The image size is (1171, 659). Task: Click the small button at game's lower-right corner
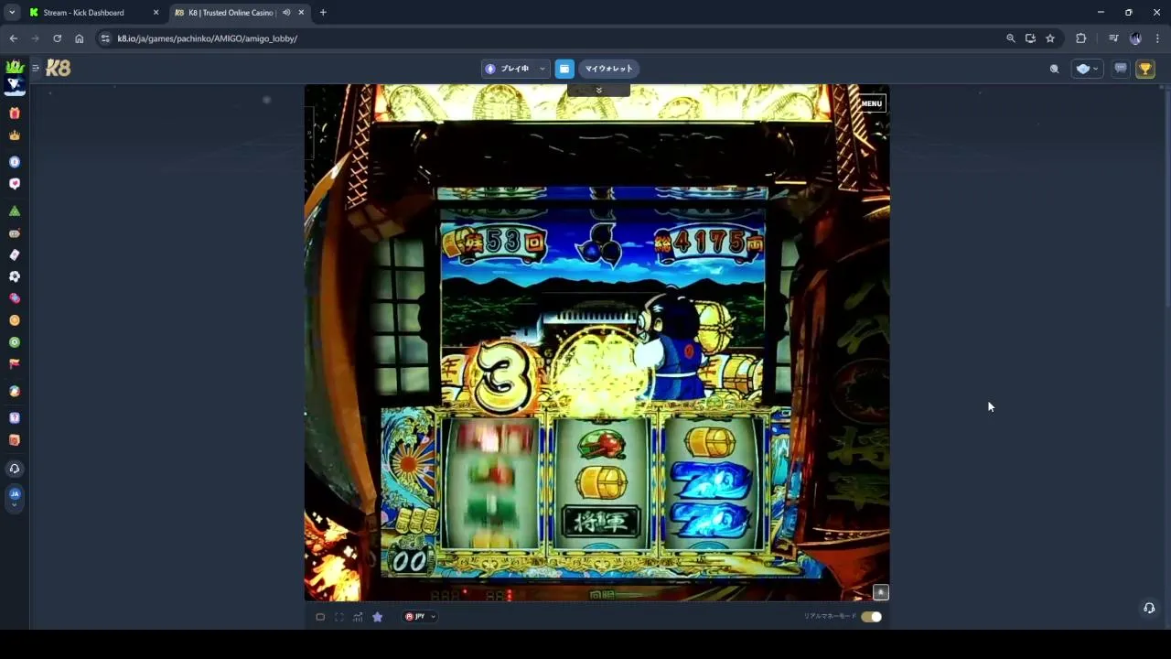click(880, 592)
